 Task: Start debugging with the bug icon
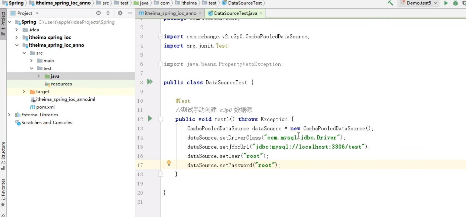(x=455, y=3)
